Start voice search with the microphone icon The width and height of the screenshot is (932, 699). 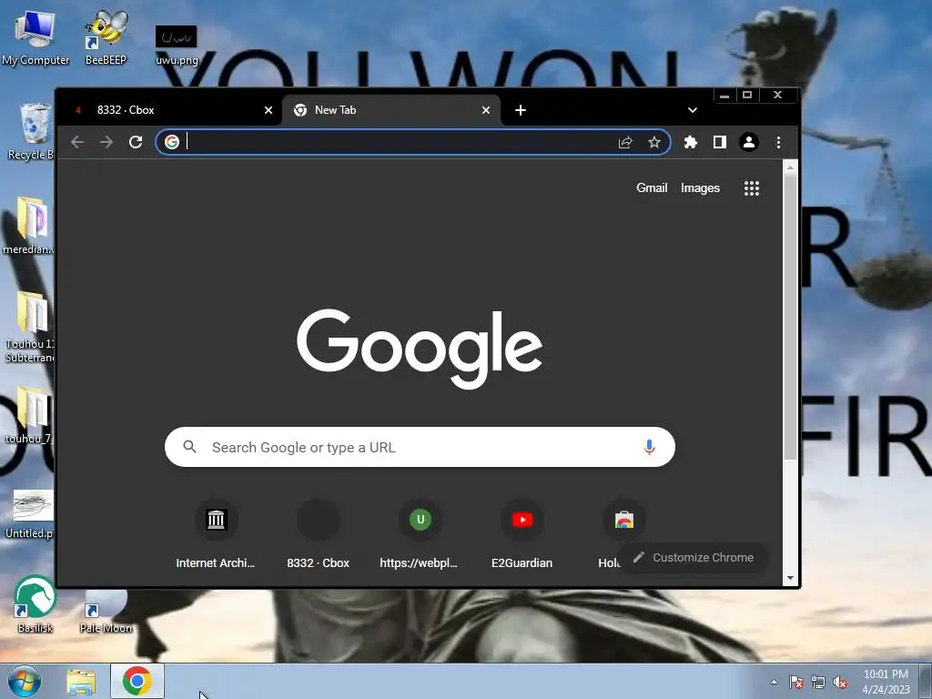[x=649, y=447]
